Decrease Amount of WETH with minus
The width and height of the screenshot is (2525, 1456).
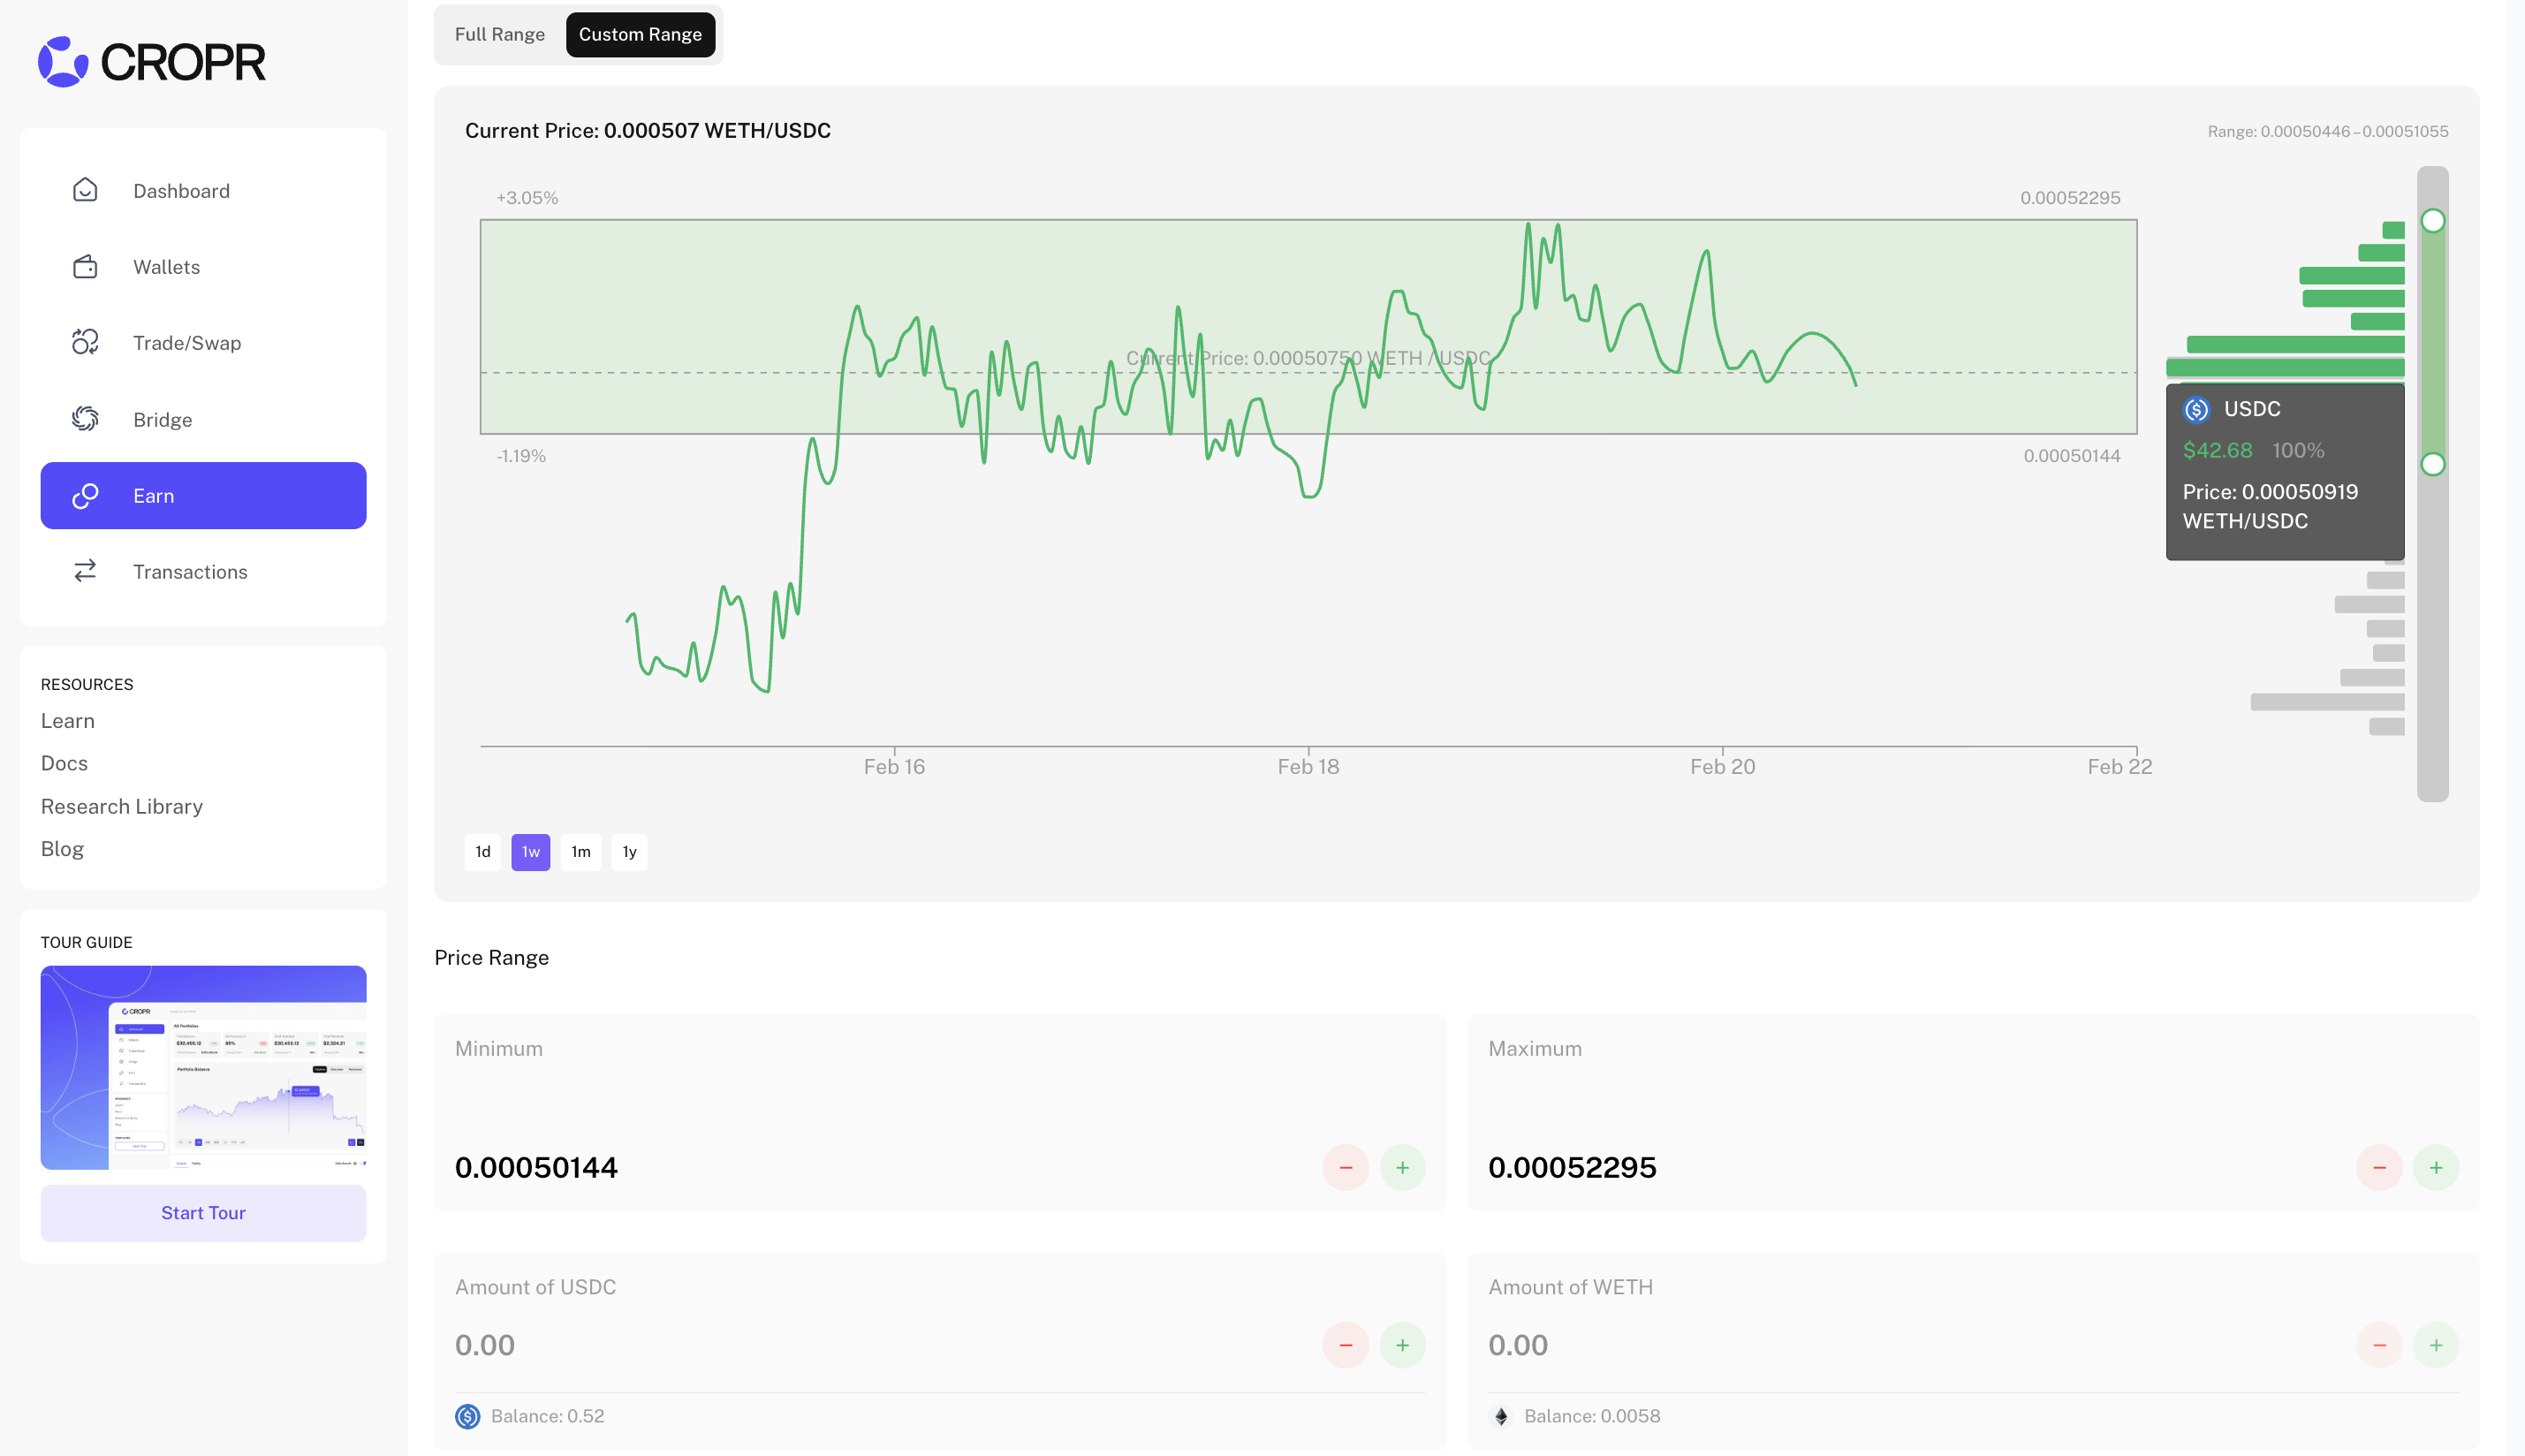tap(2379, 1345)
